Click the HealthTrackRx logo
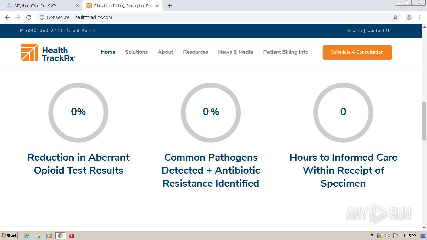The width and height of the screenshot is (427, 240). pos(48,52)
